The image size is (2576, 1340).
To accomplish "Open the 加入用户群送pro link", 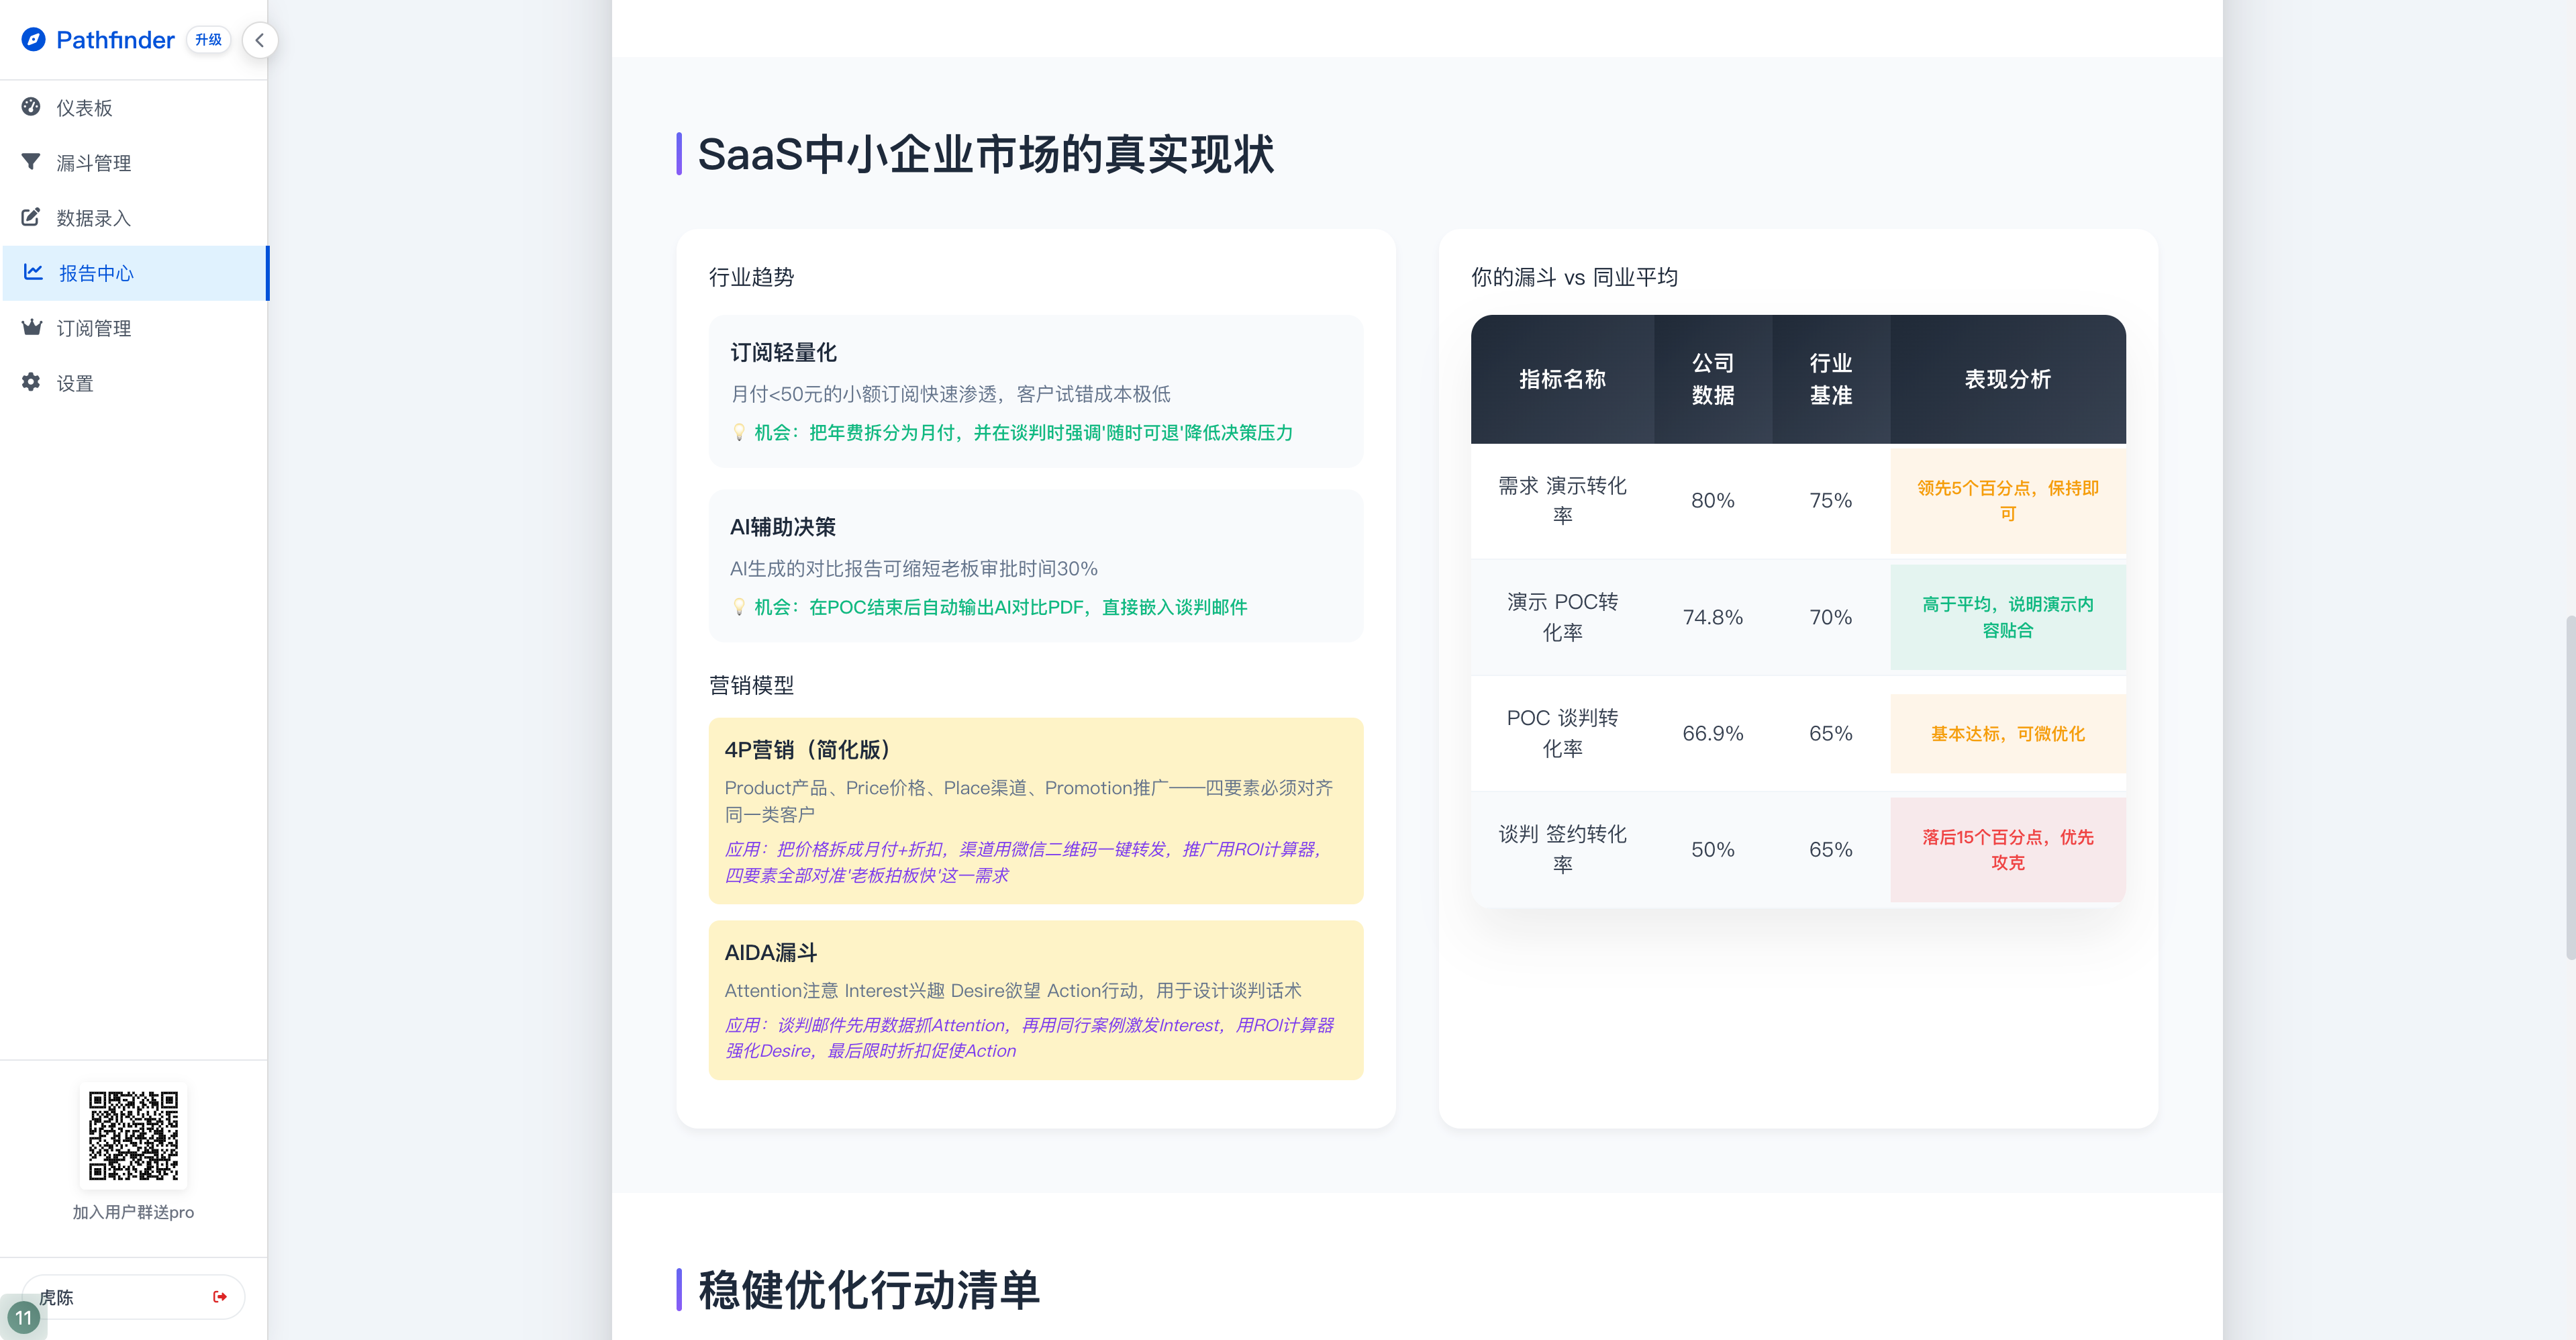I will coord(133,1212).
